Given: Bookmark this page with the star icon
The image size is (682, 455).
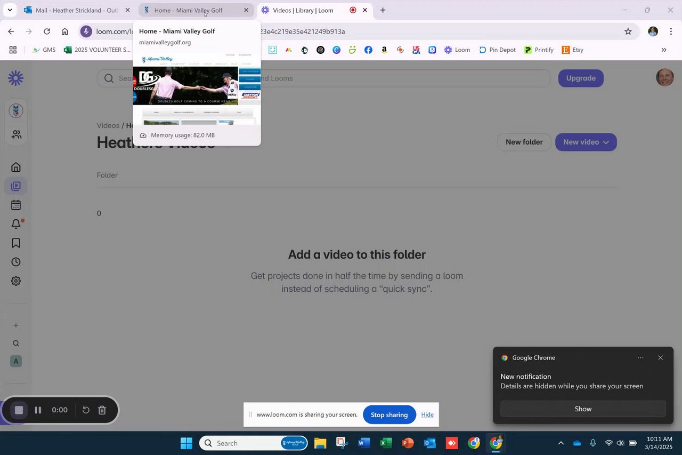Looking at the screenshot, I should pyautogui.click(x=628, y=31).
